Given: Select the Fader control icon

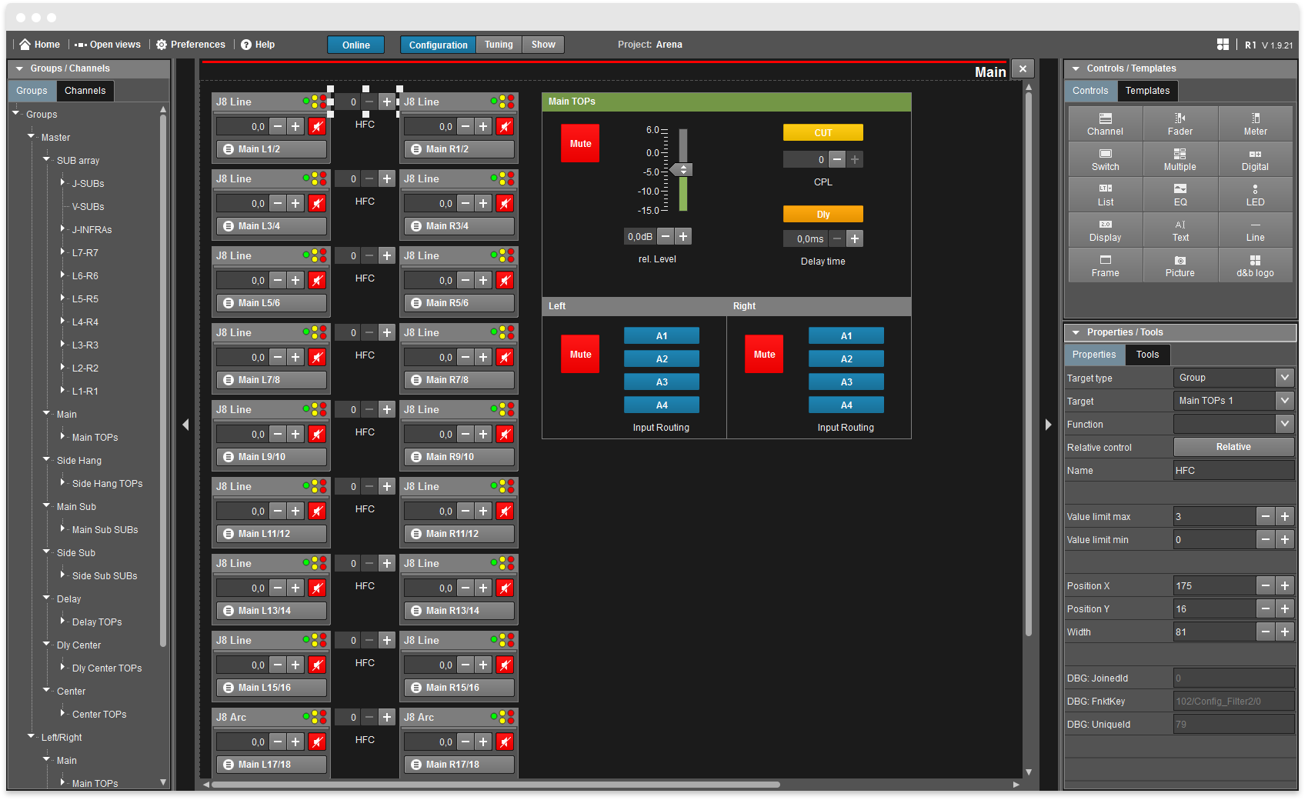Looking at the screenshot, I should [x=1180, y=123].
